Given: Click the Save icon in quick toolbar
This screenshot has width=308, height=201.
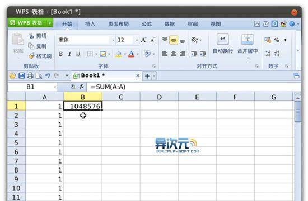Looking at the screenshot, I should 21,75.
